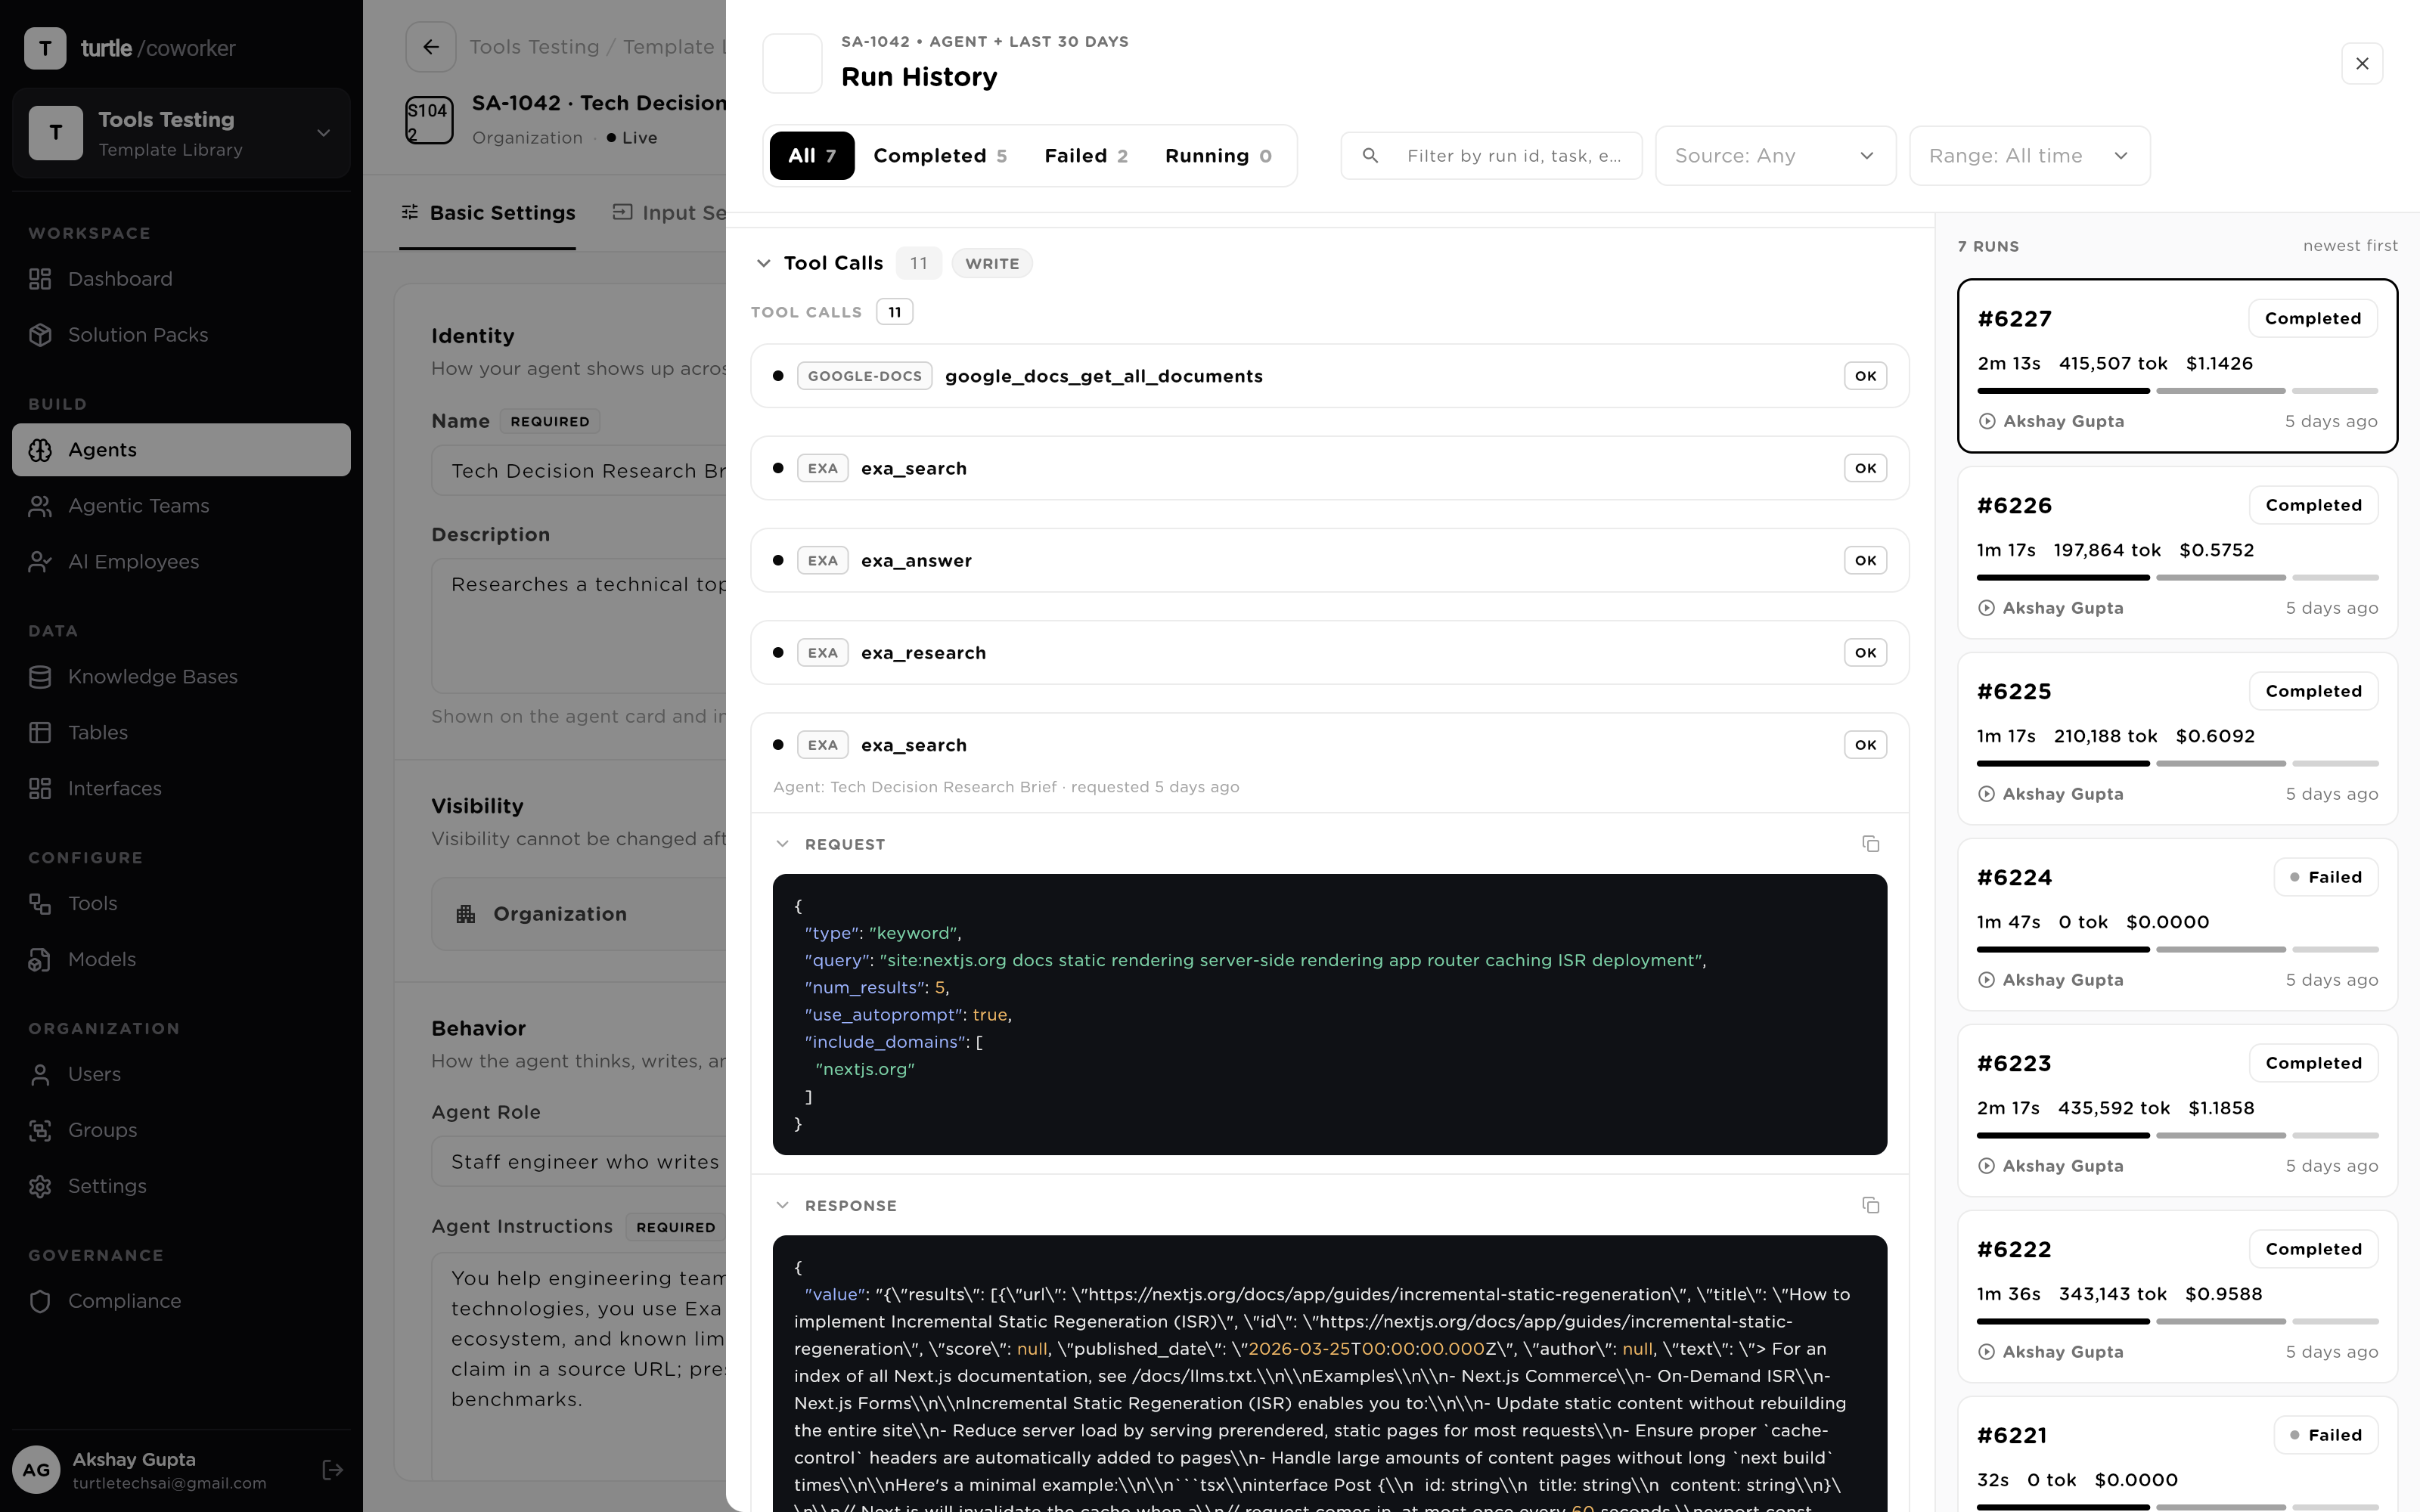Expand the google_docs_get_all_documents tool call
Screen dimensions: 2420x1512
coord(1329,376)
